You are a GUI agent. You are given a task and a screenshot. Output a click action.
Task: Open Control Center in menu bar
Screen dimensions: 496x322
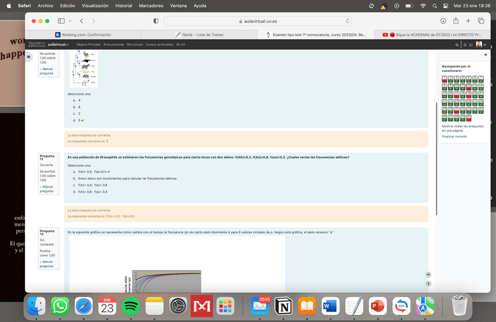click(446, 6)
